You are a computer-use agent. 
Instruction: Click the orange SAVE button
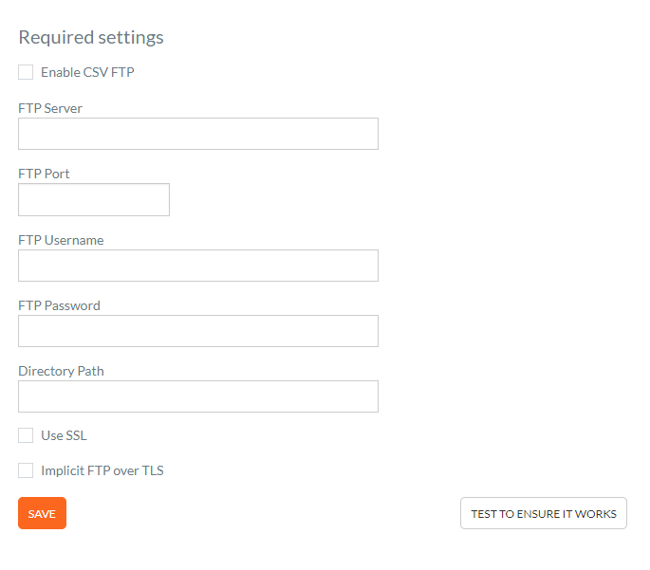[x=43, y=513]
